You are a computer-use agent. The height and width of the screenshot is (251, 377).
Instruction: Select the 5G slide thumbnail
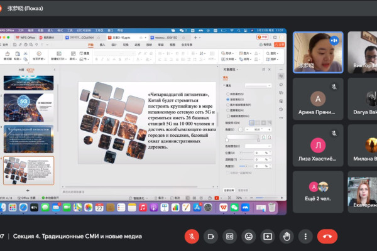point(28,107)
